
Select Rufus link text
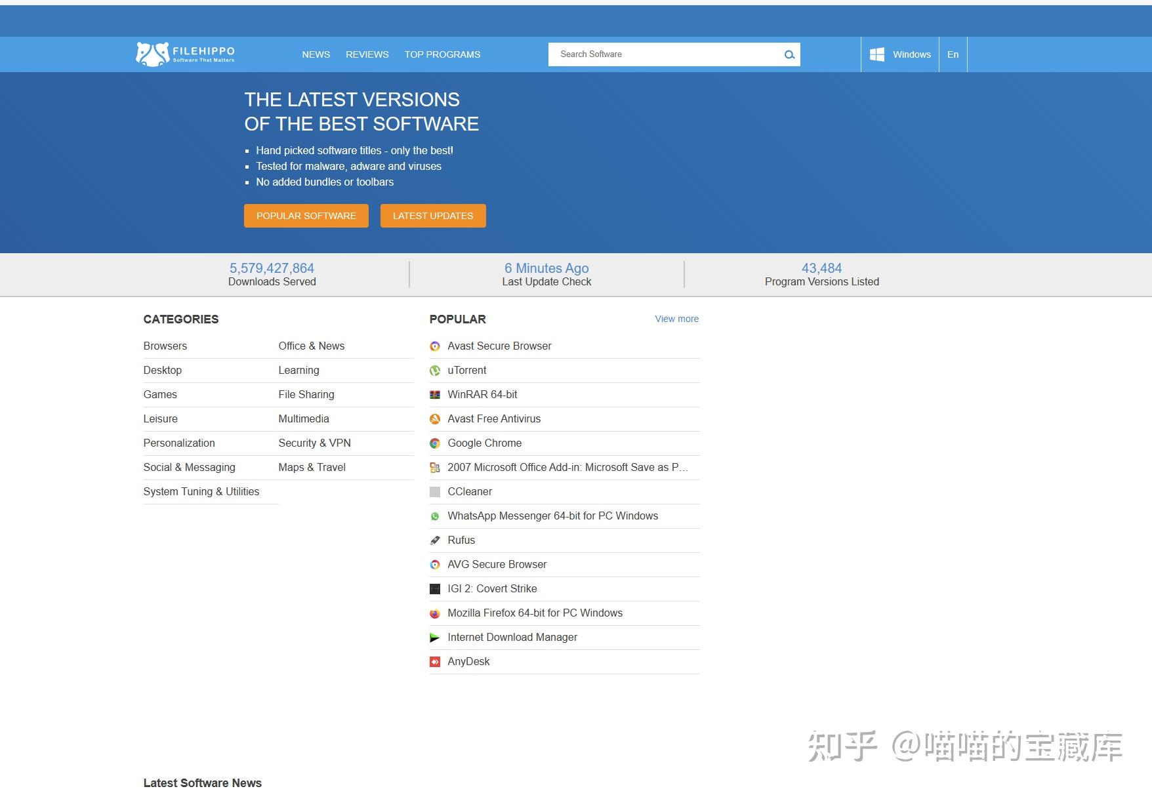tap(461, 540)
